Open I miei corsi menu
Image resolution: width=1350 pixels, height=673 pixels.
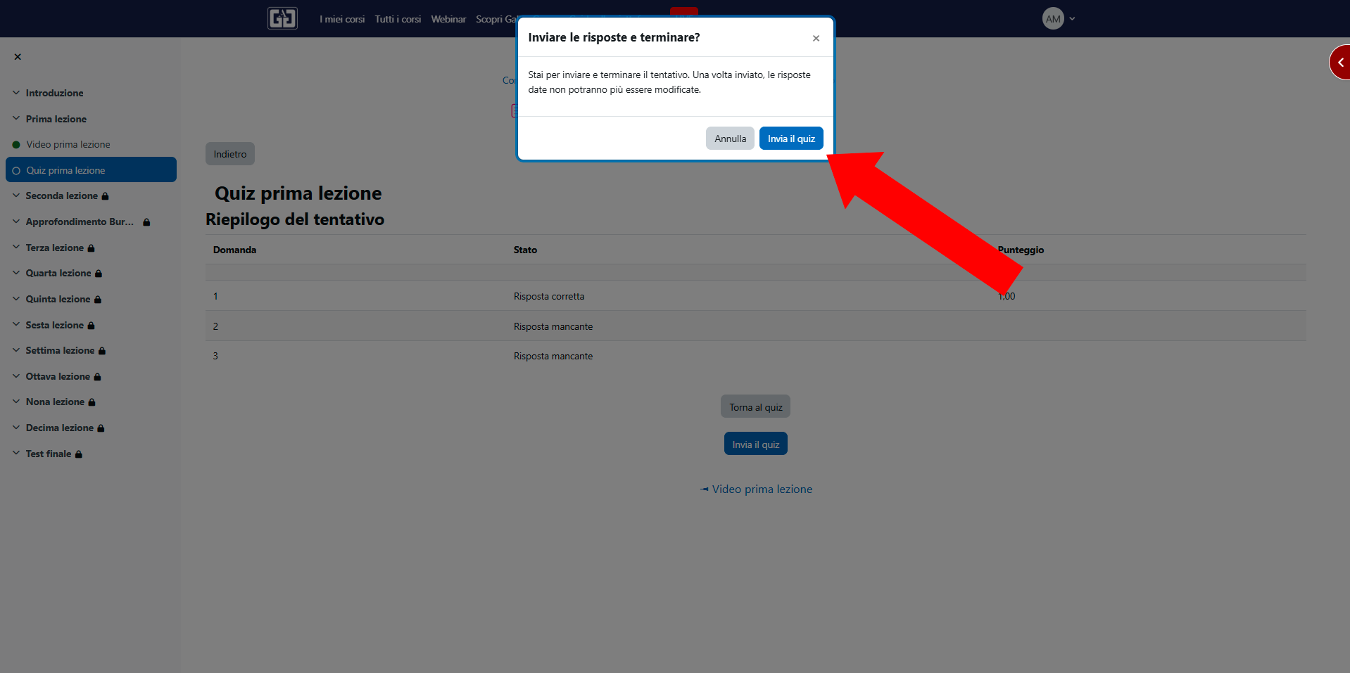(x=342, y=19)
